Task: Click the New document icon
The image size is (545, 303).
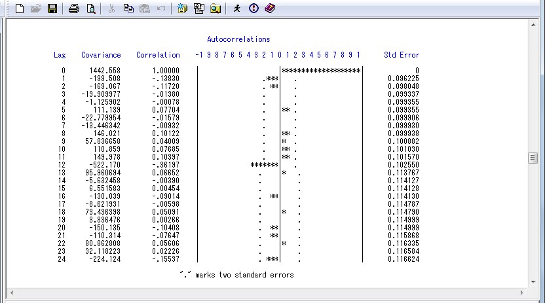Action: 20,9
